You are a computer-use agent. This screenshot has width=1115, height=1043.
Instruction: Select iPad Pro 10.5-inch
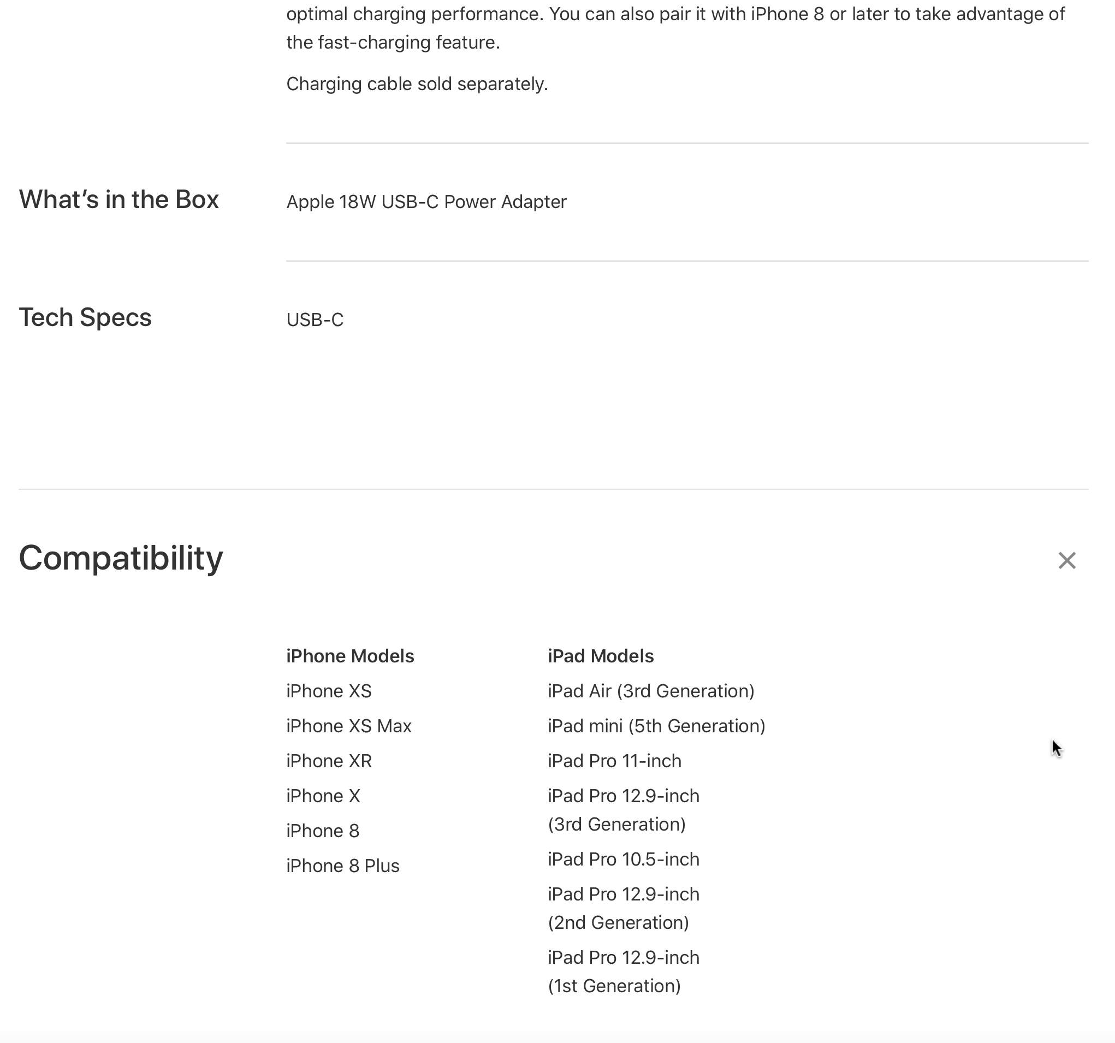point(623,859)
